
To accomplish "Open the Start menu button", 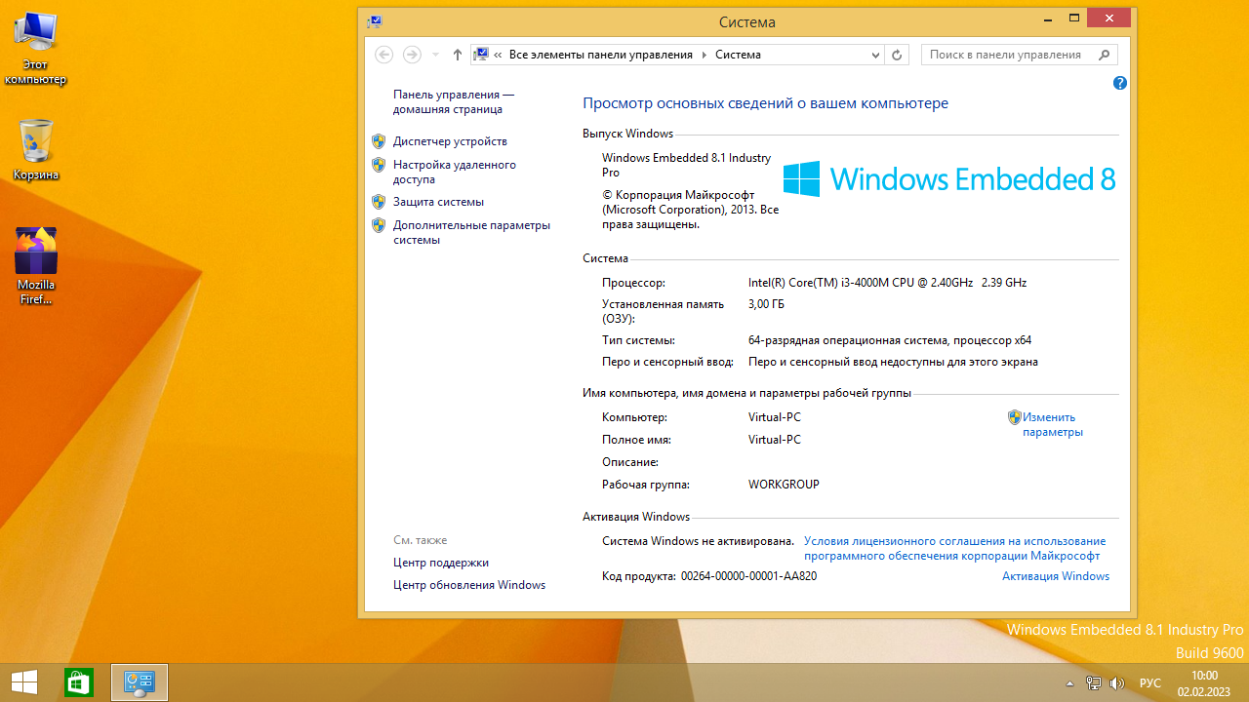I will point(23,682).
